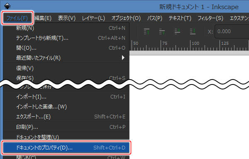Click the Lower selection one step icon
Screen dimensions: 249x159
[x=177, y=31]
